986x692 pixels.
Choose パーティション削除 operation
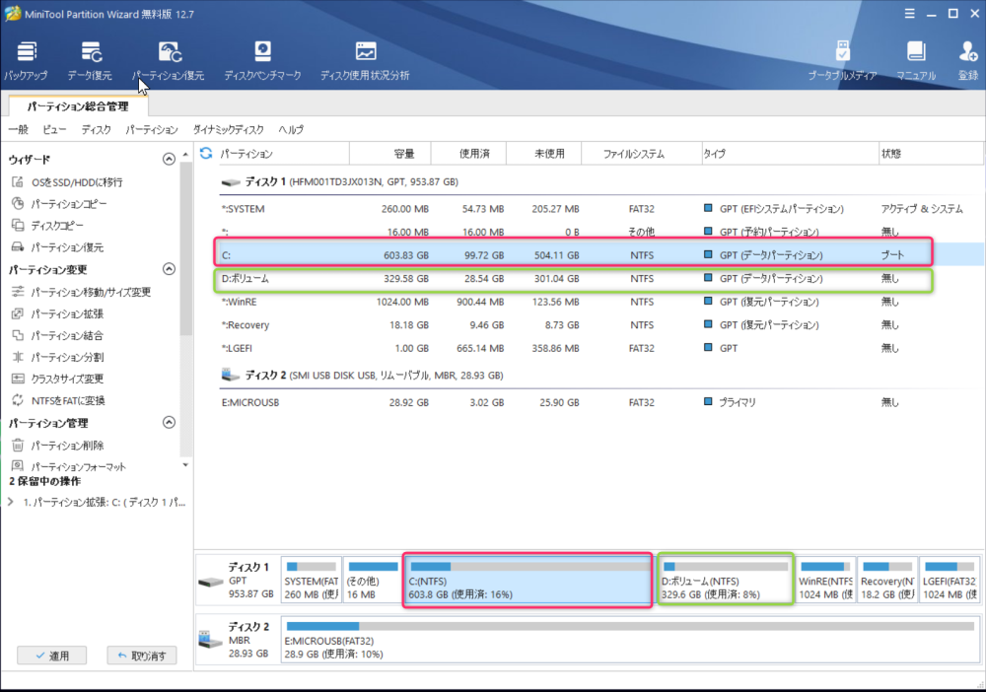click(58, 446)
